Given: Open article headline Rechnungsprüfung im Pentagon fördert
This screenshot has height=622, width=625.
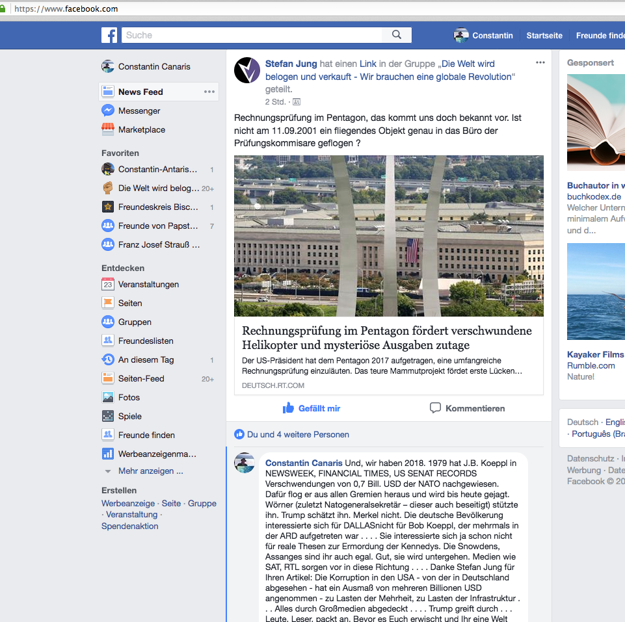Looking at the screenshot, I should point(386,338).
